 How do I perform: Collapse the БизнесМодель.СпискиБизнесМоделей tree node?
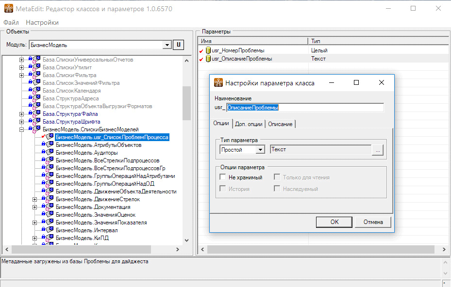pyautogui.click(x=21, y=129)
